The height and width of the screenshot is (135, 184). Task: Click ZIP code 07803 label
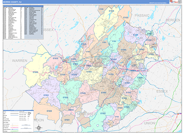click(89, 66)
